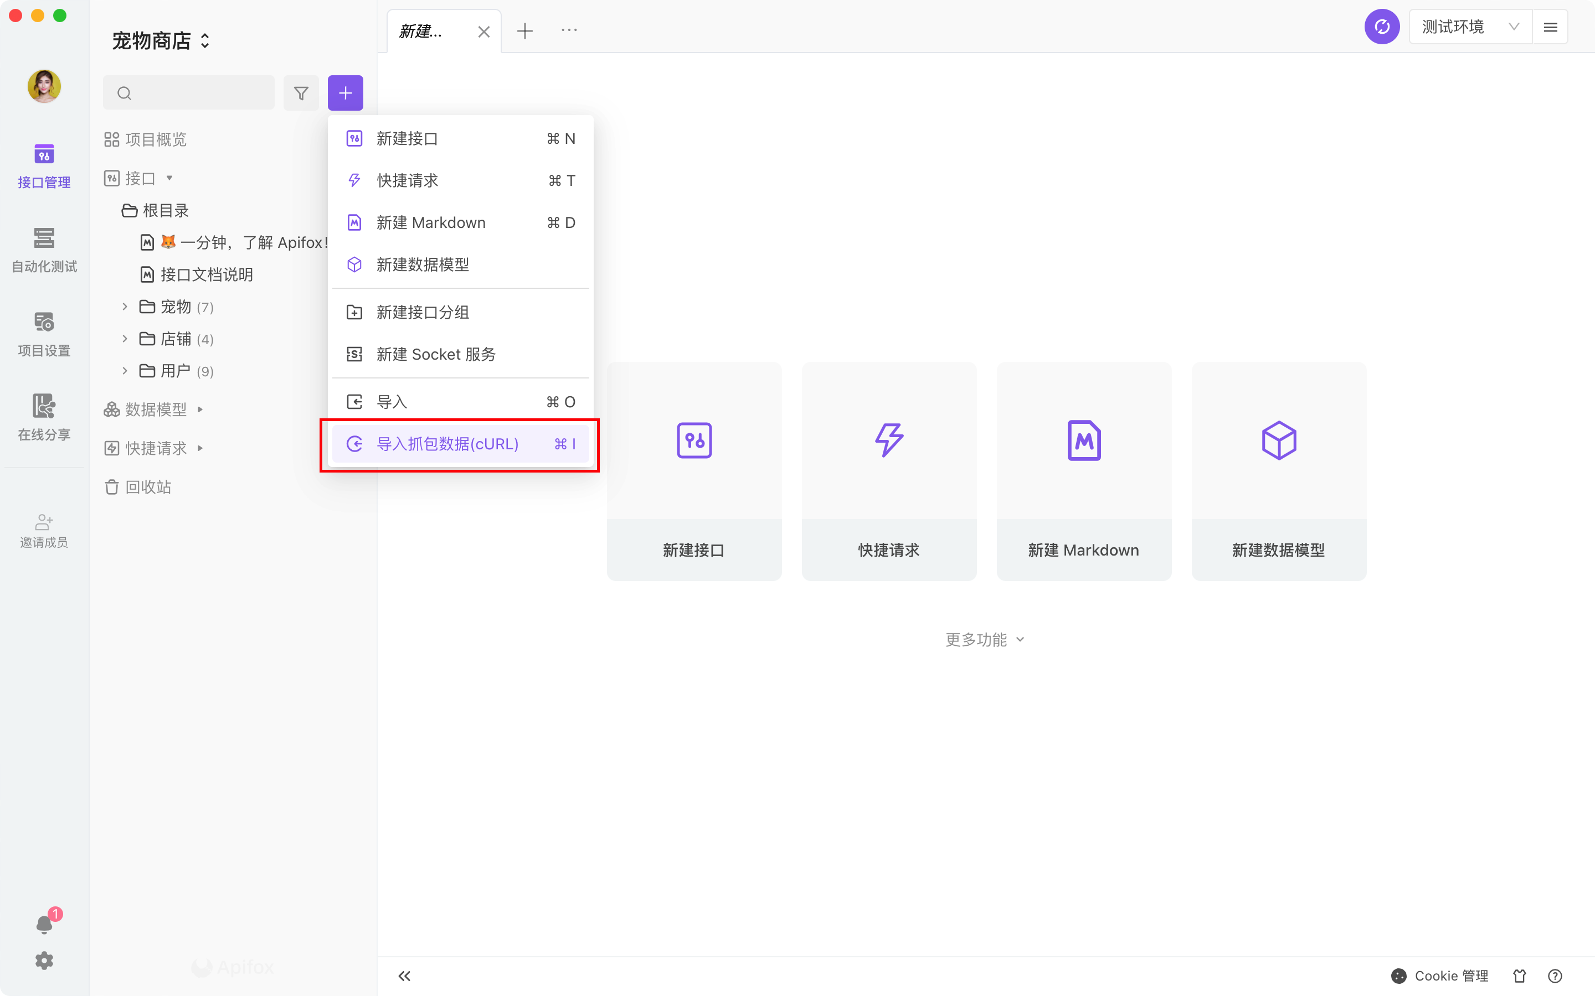
Task: Click the 新建数据模型 card
Action: 1278,470
